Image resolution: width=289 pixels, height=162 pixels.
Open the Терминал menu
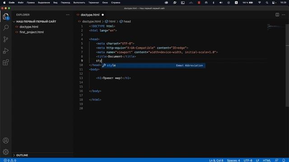[93, 3]
